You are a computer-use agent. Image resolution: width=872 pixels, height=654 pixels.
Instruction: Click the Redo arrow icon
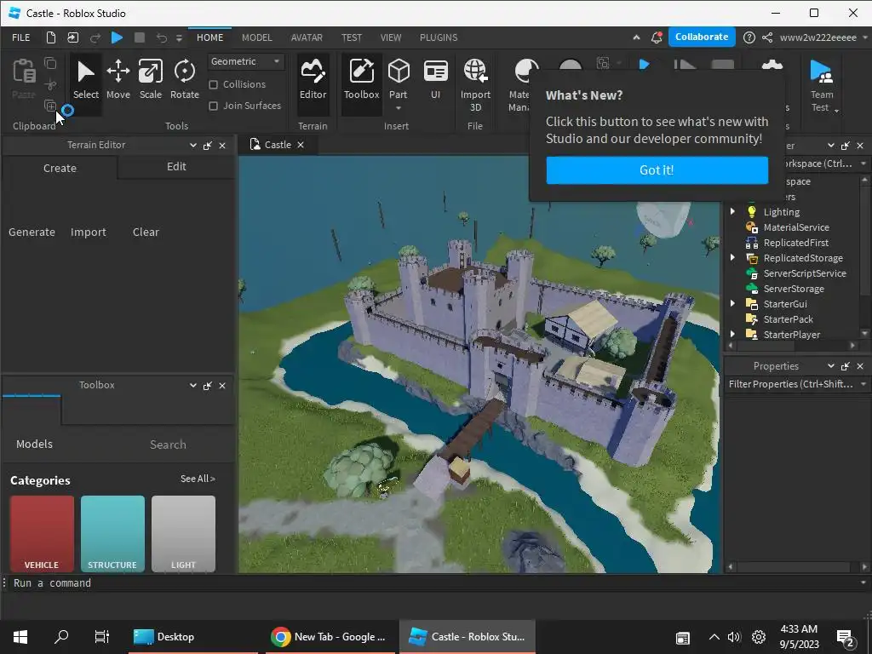coord(95,37)
